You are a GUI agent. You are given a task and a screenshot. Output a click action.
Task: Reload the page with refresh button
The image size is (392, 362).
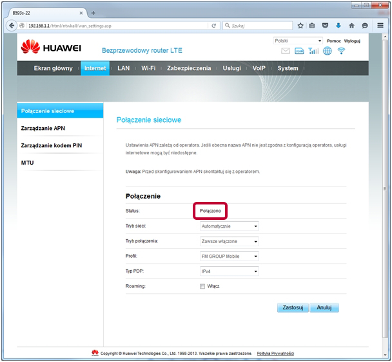point(214,26)
